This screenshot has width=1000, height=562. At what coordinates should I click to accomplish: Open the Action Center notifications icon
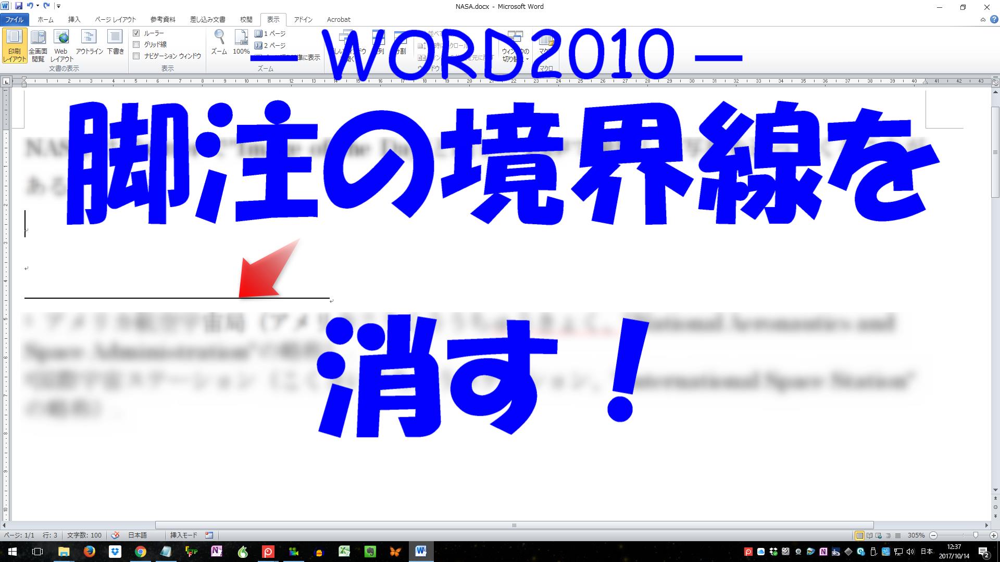click(984, 552)
